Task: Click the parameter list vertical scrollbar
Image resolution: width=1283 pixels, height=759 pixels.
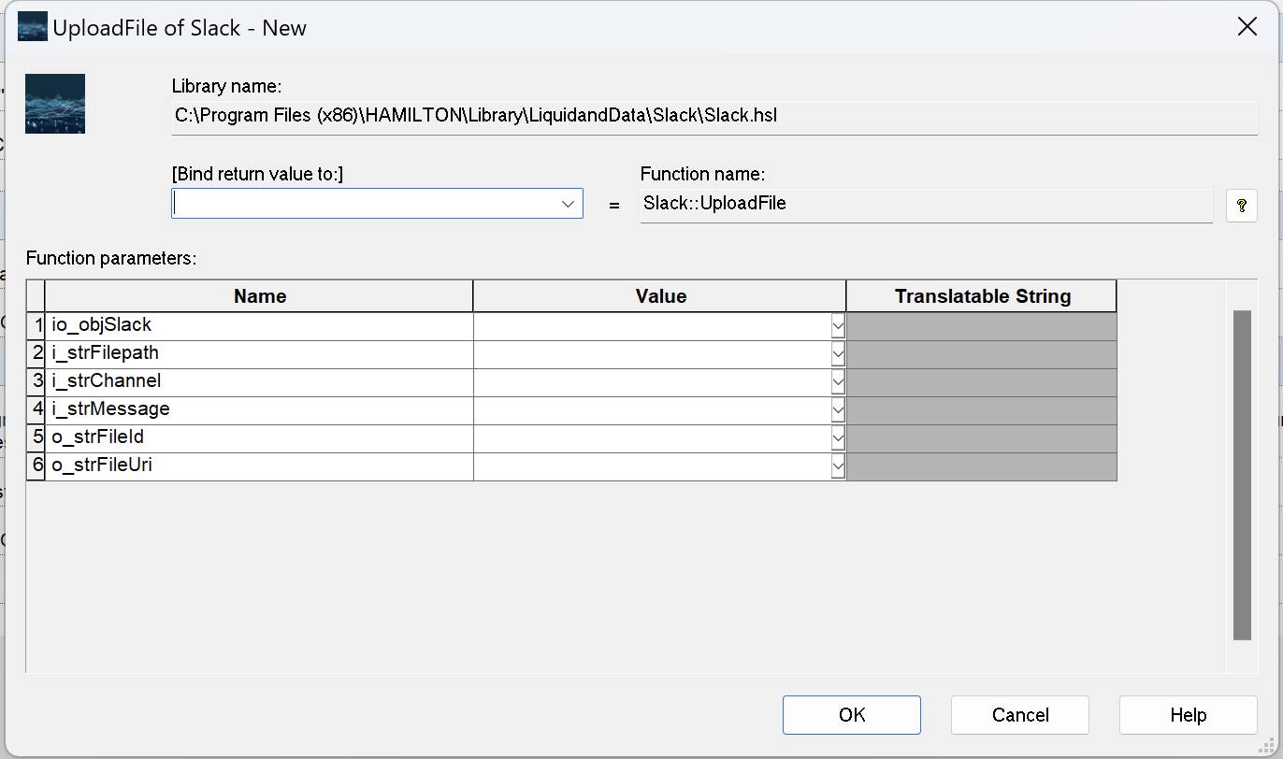Action: [1242, 475]
